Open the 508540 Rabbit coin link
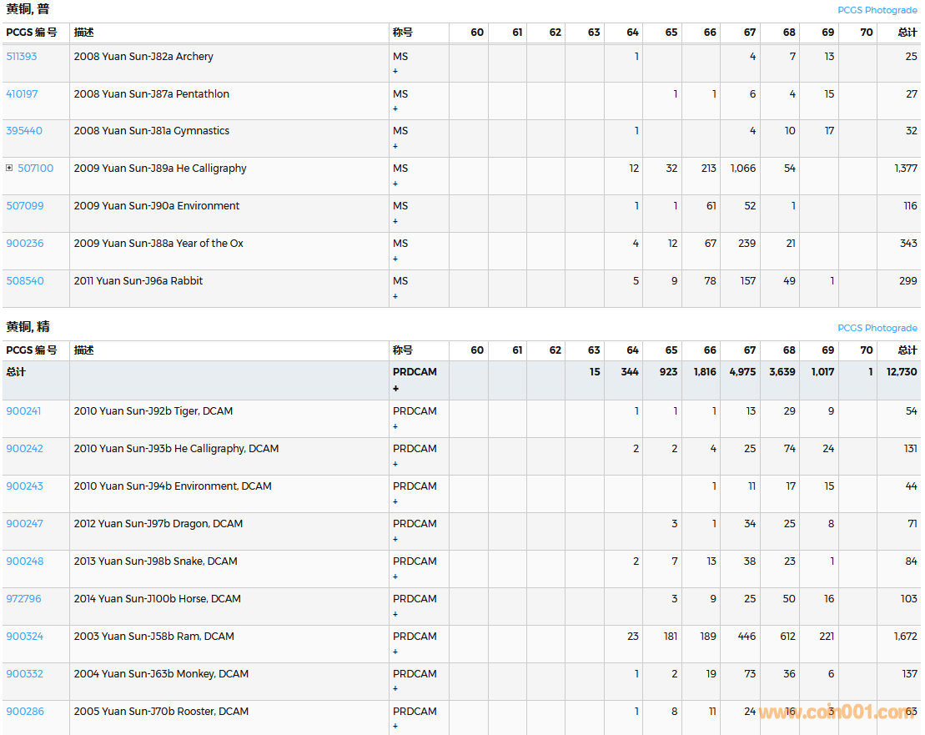This screenshot has width=925, height=735. coord(25,281)
